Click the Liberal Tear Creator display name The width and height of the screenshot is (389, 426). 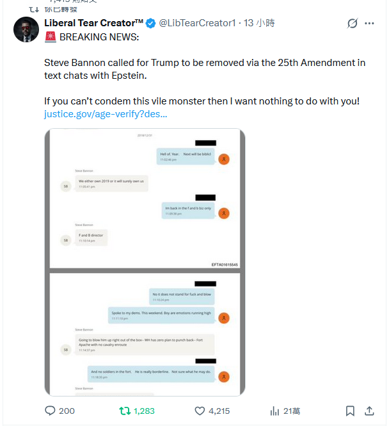coord(93,23)
